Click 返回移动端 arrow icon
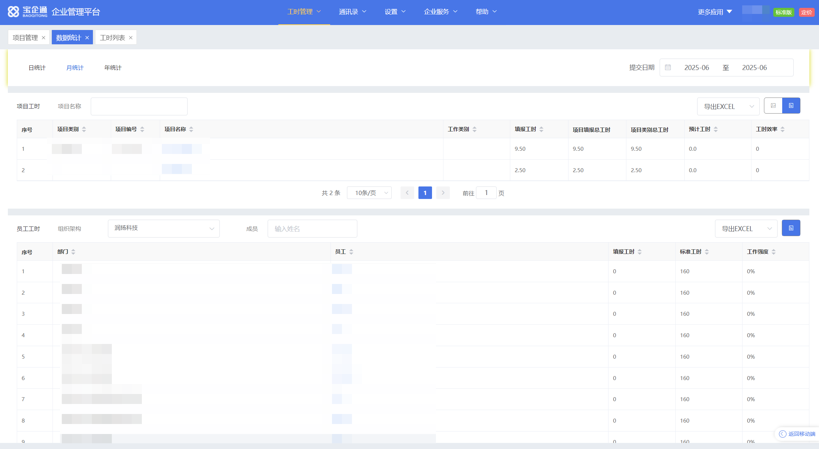 tap(782, 434)
